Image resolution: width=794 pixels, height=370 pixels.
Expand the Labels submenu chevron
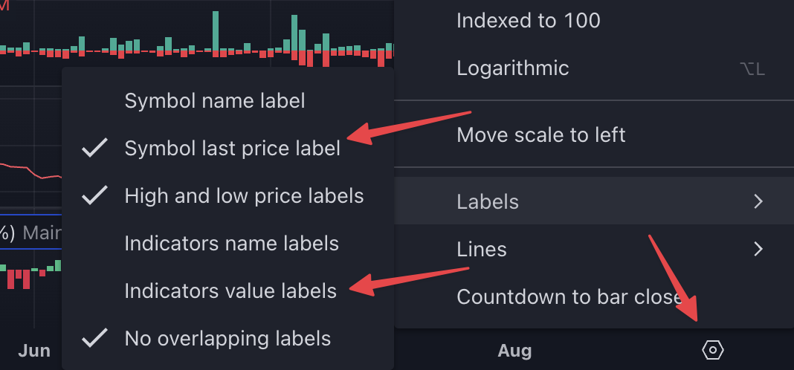(758, 201)
